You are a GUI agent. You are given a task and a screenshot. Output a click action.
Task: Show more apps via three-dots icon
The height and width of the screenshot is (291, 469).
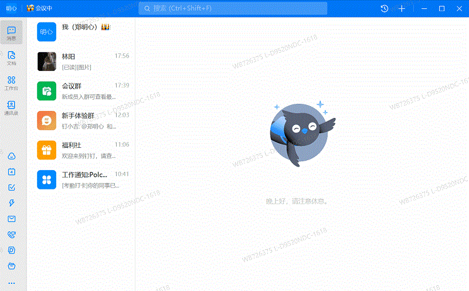point(12,283)
